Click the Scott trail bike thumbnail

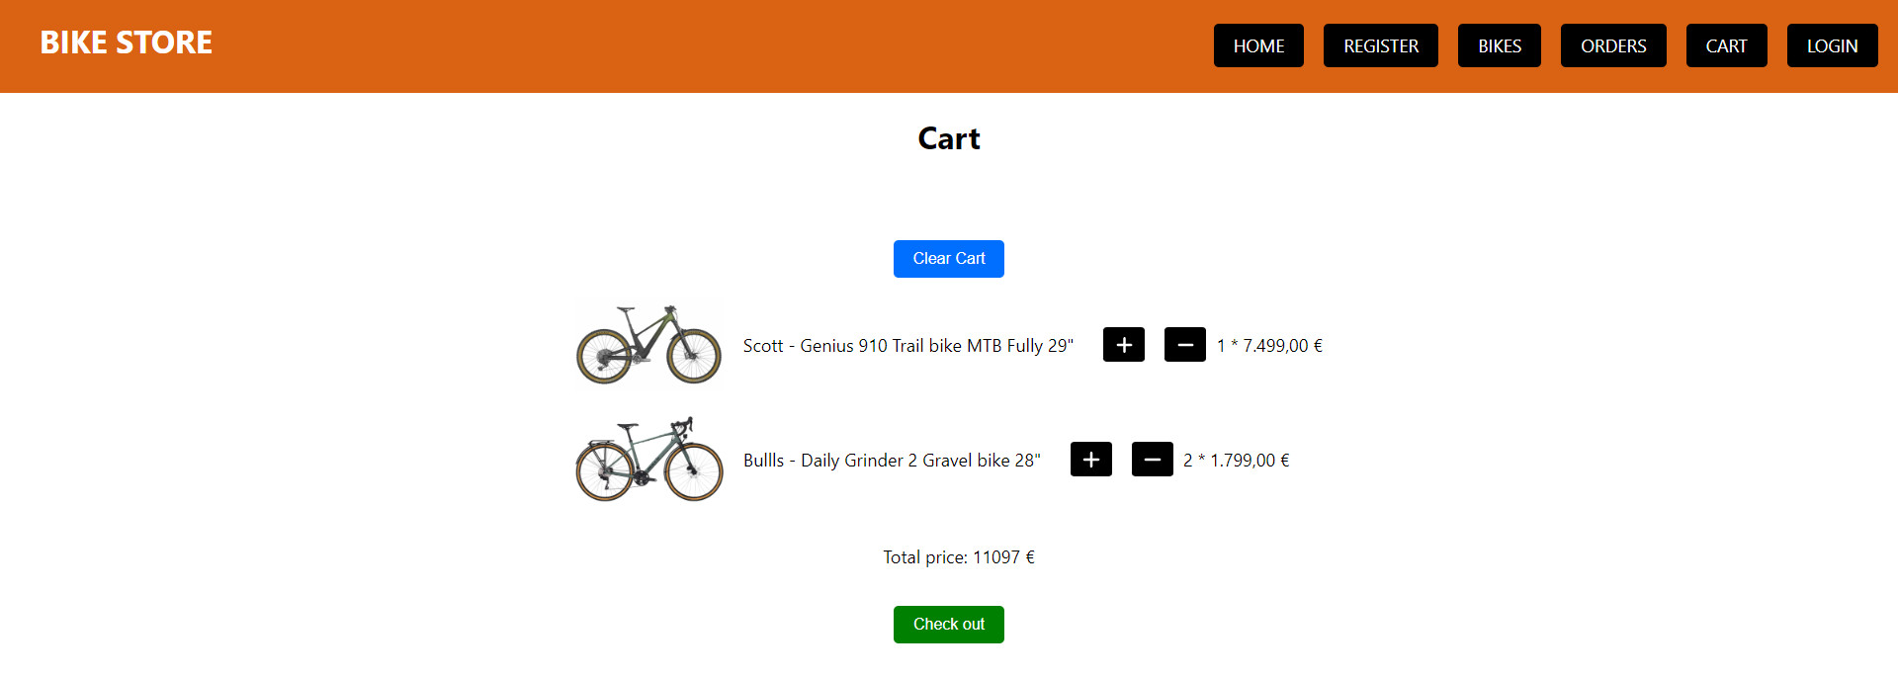(648, 345)
